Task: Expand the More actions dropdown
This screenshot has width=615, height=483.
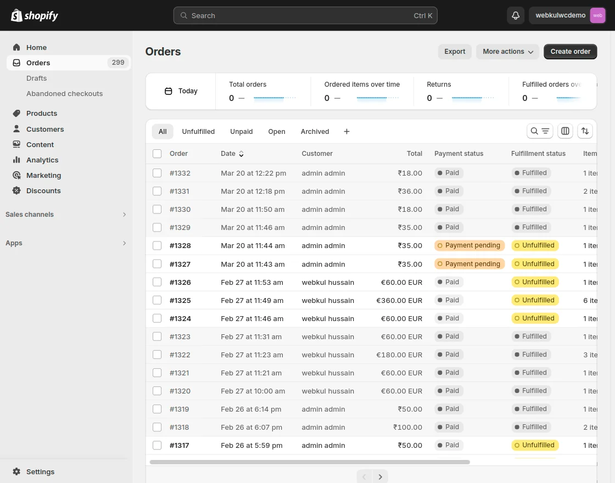Action: [x=507, y=51]
